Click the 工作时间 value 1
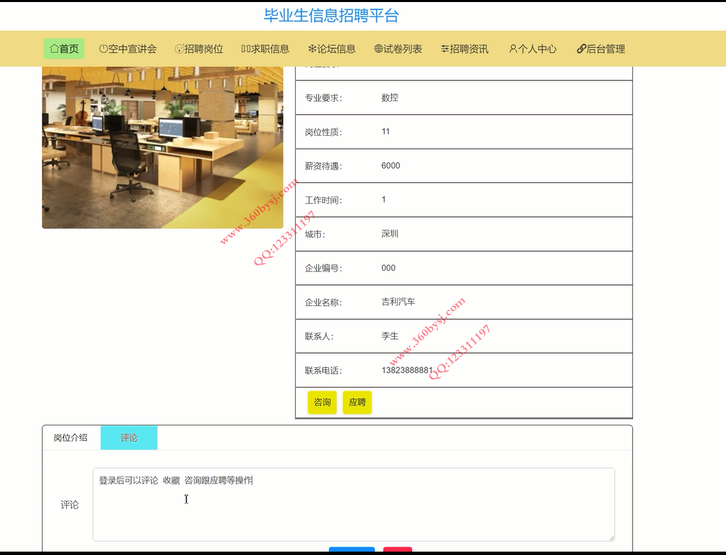Screen dimensions: 726x555 [384, 199]
